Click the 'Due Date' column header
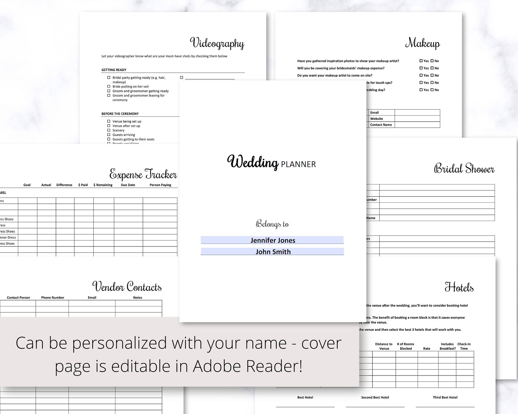 128,185
